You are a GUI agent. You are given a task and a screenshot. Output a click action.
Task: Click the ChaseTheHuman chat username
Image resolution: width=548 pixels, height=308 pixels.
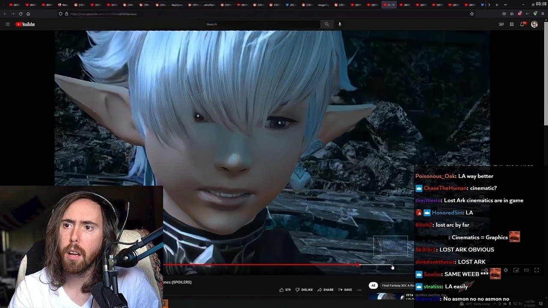(444, 188)
